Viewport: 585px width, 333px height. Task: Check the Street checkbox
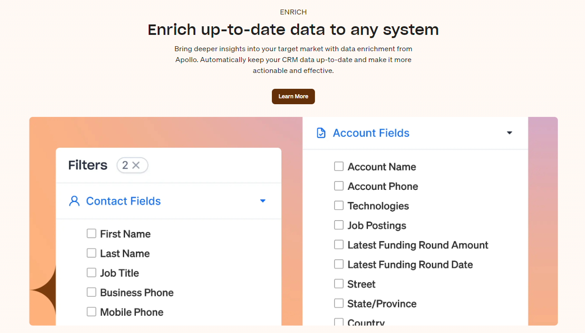pos(339,284)
